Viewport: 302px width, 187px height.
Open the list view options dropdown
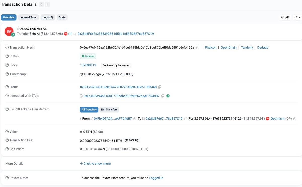tap(297, 17)
